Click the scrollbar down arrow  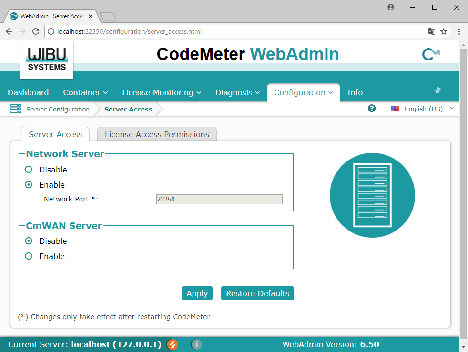point(463,347)
